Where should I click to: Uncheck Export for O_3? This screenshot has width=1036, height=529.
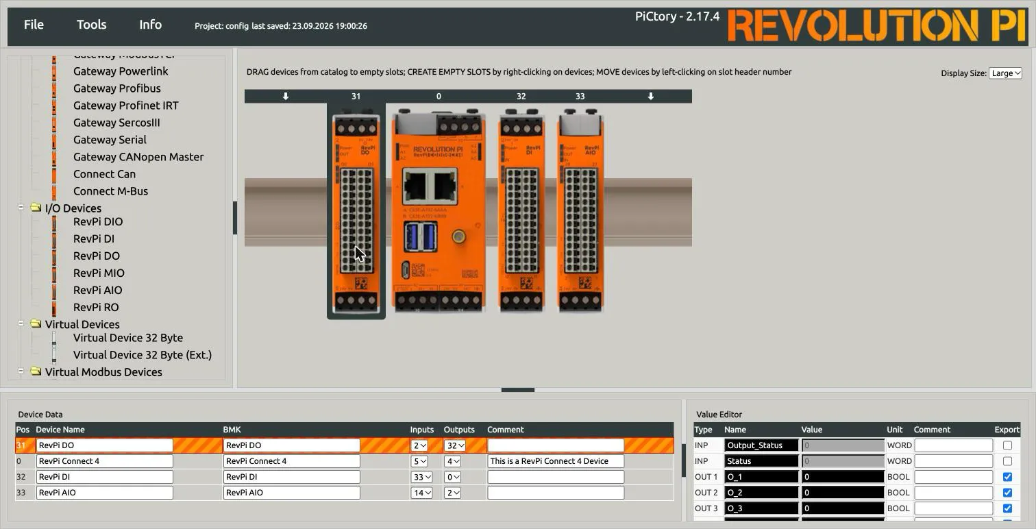[1007, 508]
